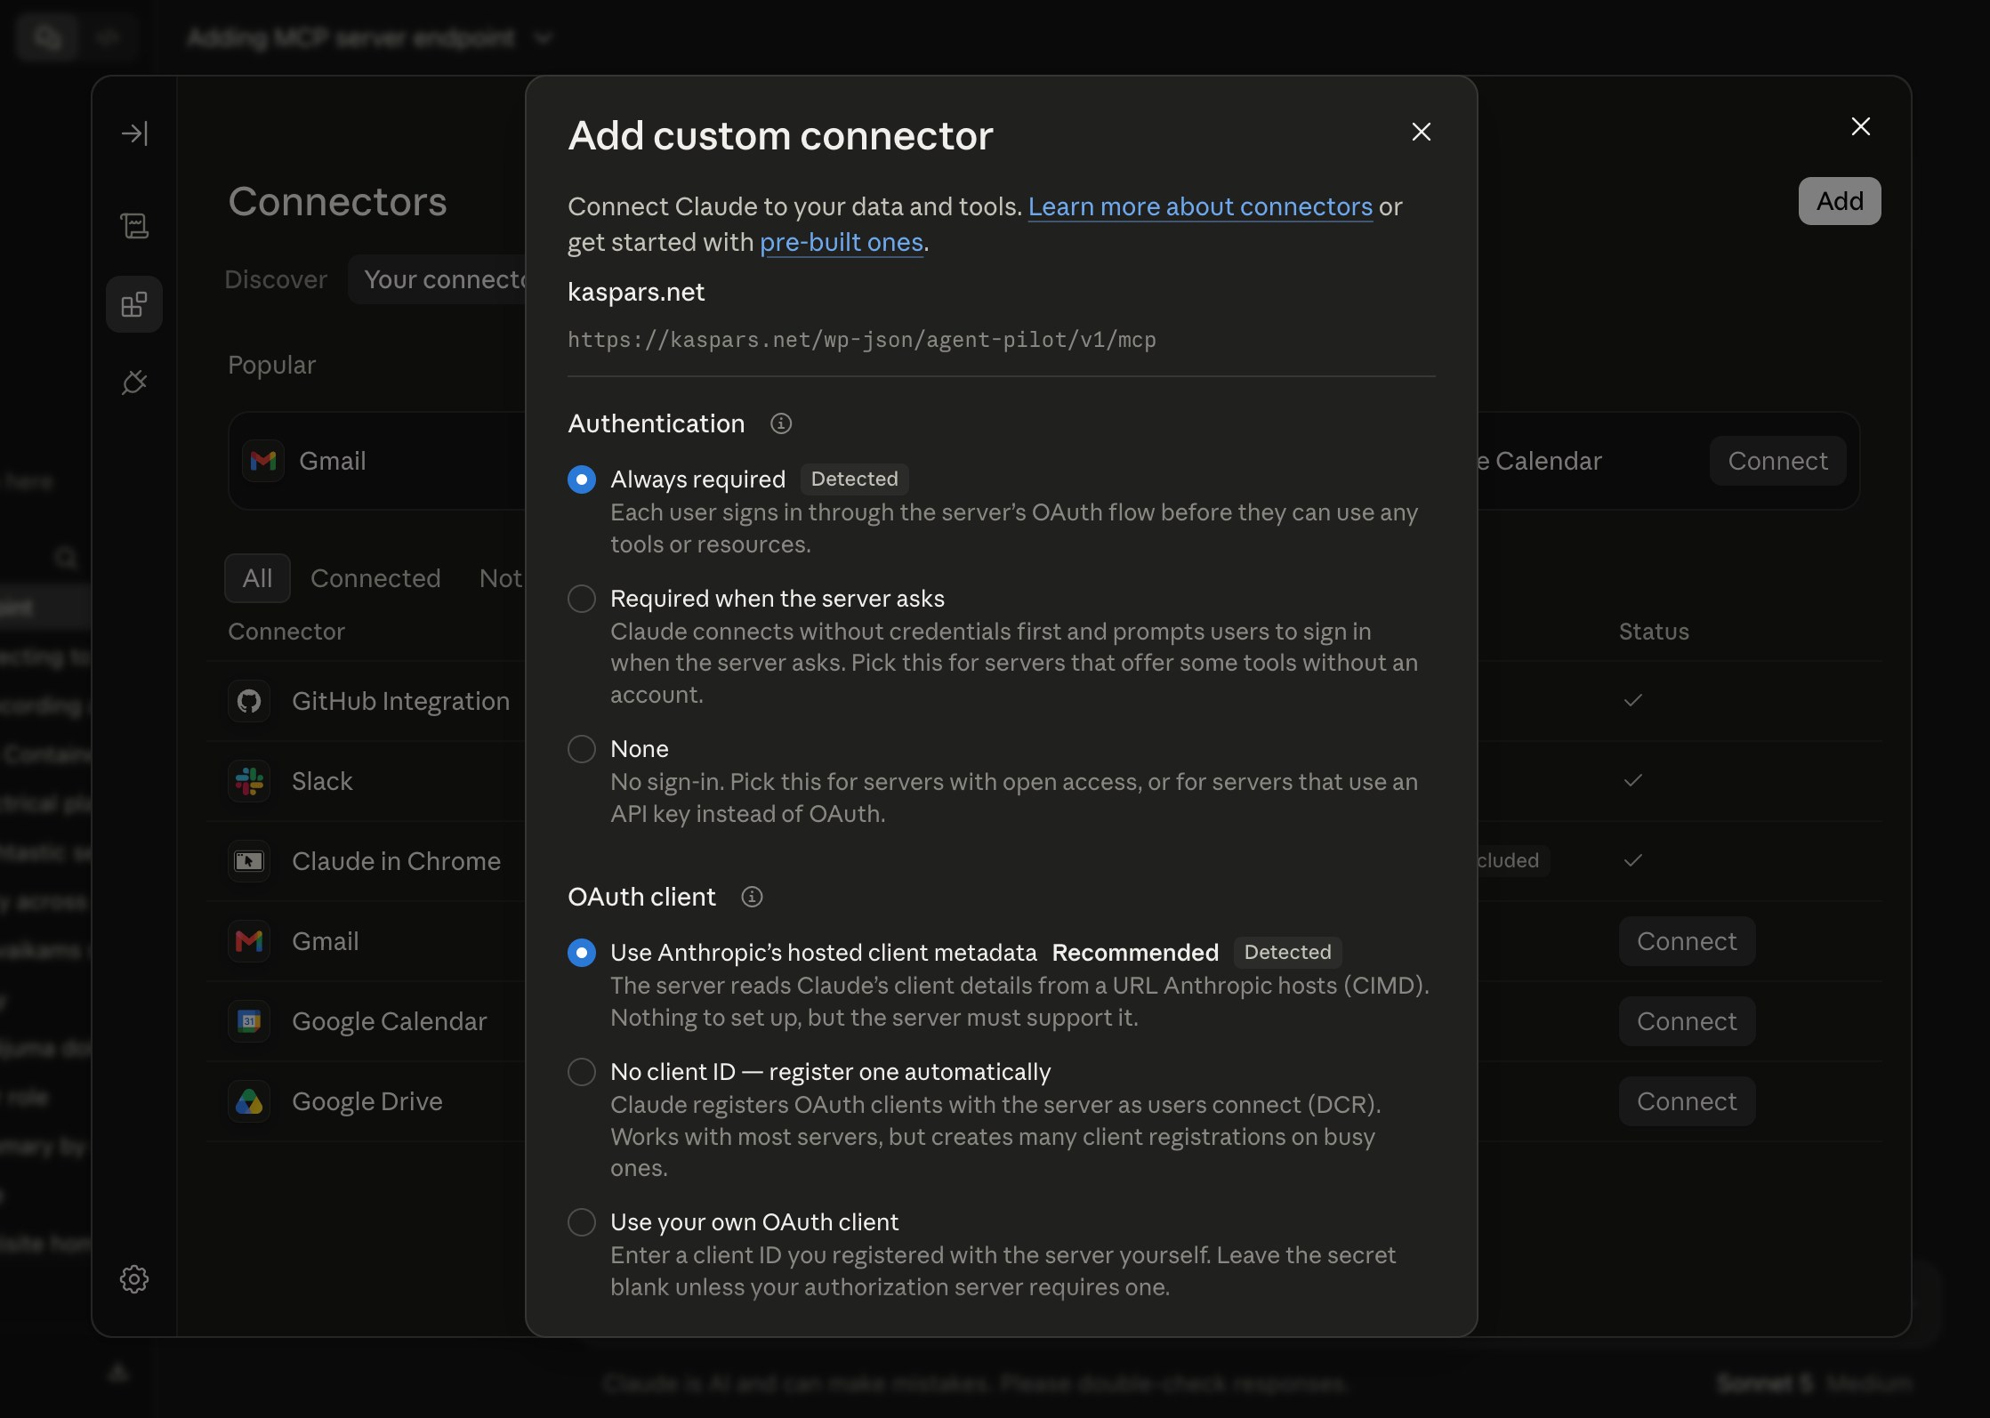Switch to the Discover tab

click(x=276, y=279)
